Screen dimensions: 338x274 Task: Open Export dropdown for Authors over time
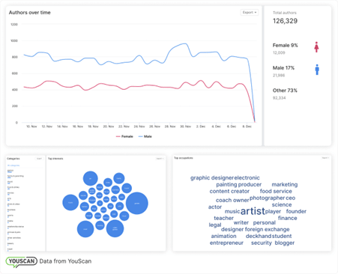pos(250,13)
